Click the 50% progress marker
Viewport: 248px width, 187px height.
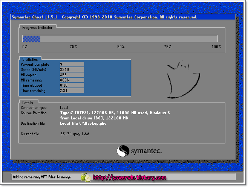tap(121, 47)
